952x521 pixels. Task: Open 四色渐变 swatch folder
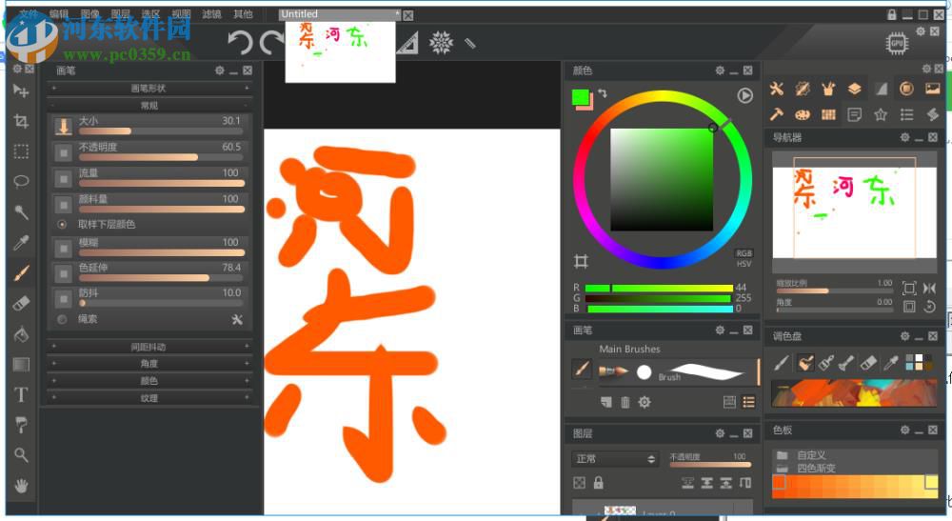tap(816, 469)
